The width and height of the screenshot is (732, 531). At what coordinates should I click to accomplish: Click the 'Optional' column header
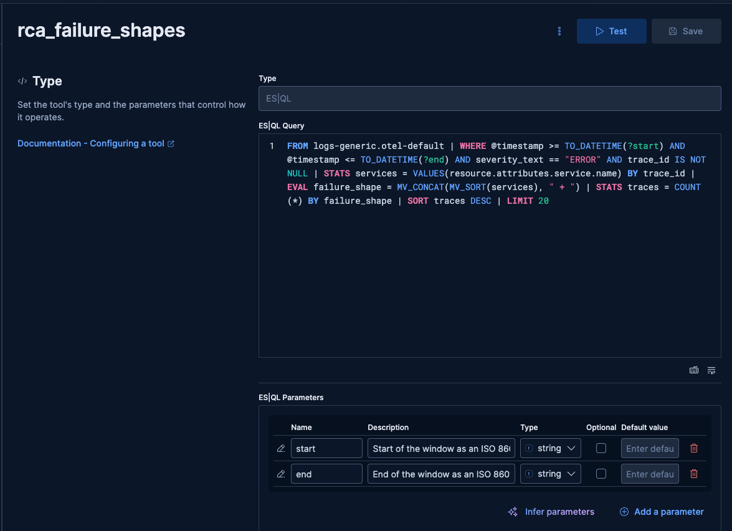click(x=601, y=428)
